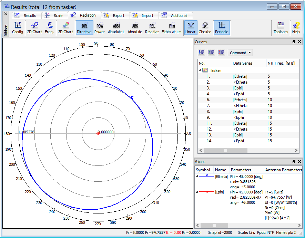Switch to the Additional tab

pos(175,16)
